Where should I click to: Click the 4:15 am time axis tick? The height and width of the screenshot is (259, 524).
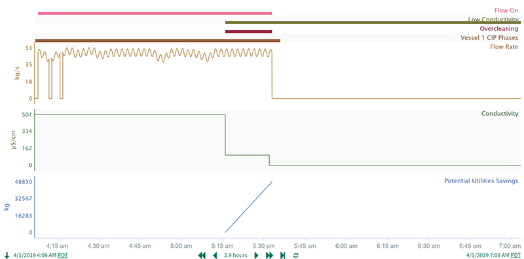click(57, 246)
